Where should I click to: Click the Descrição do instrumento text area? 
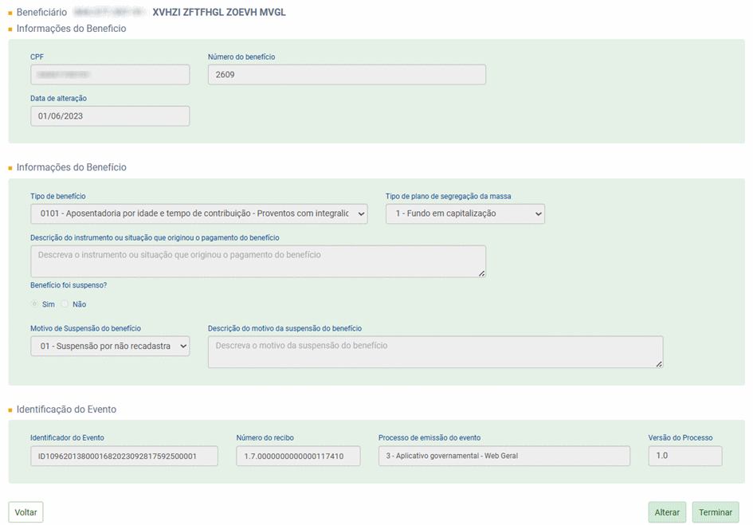[x=257, y=261]
